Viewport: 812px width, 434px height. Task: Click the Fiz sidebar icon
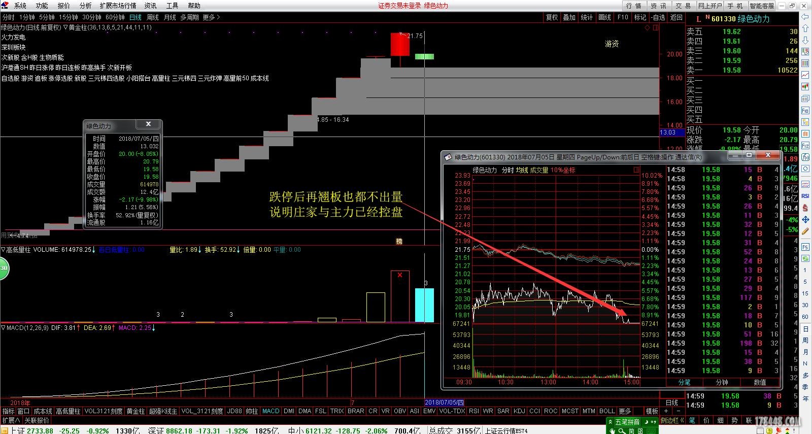pyautogui.click(x=805, y=146)
